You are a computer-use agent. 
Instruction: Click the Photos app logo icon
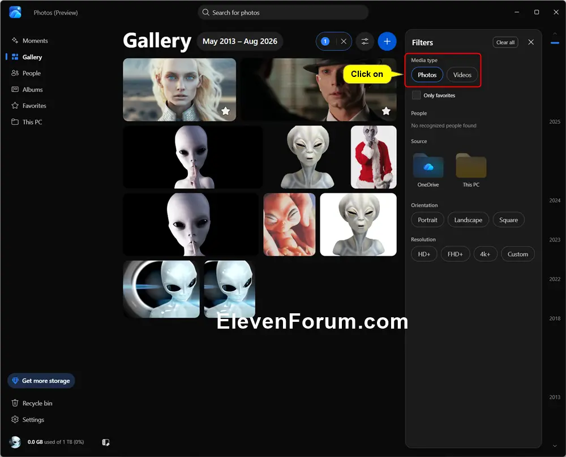15,12
